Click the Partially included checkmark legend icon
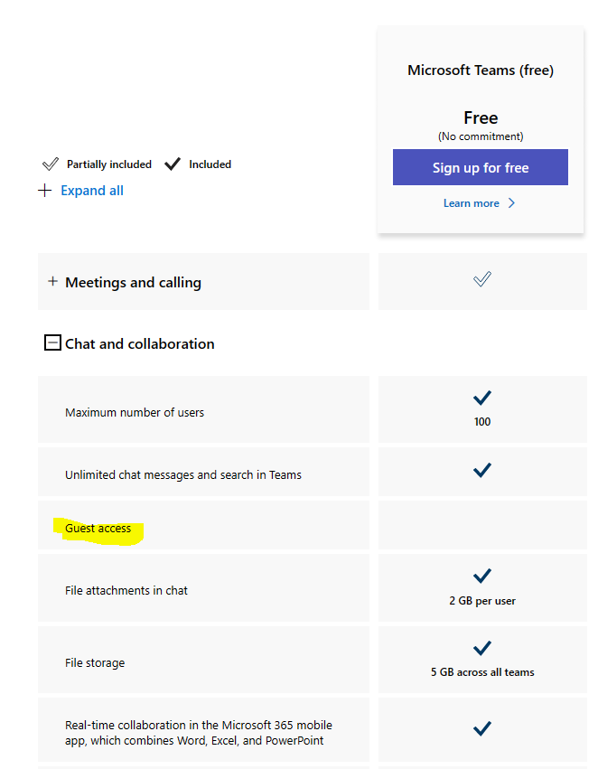Screen dimensions: 598x769 (x=51, y=164)
